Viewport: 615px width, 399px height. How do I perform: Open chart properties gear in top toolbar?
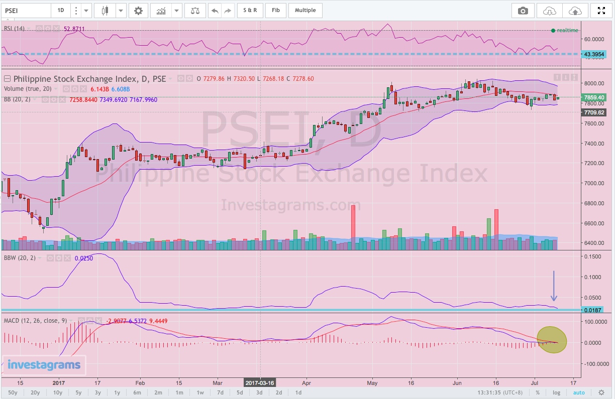coord(138,10)
